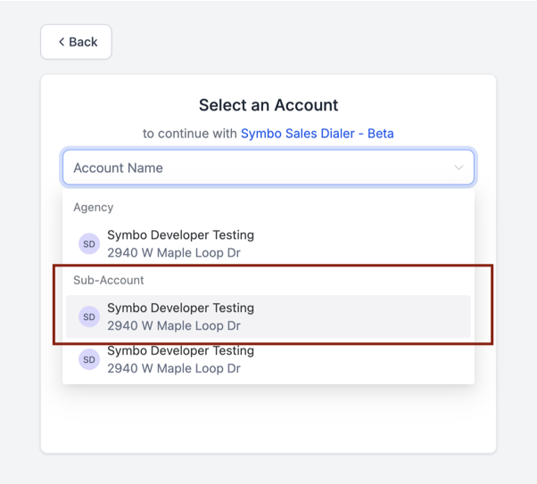This screenshot has width=537, height=484.
Task: Click the left chevron icon in Back
Action: [62, 42]
